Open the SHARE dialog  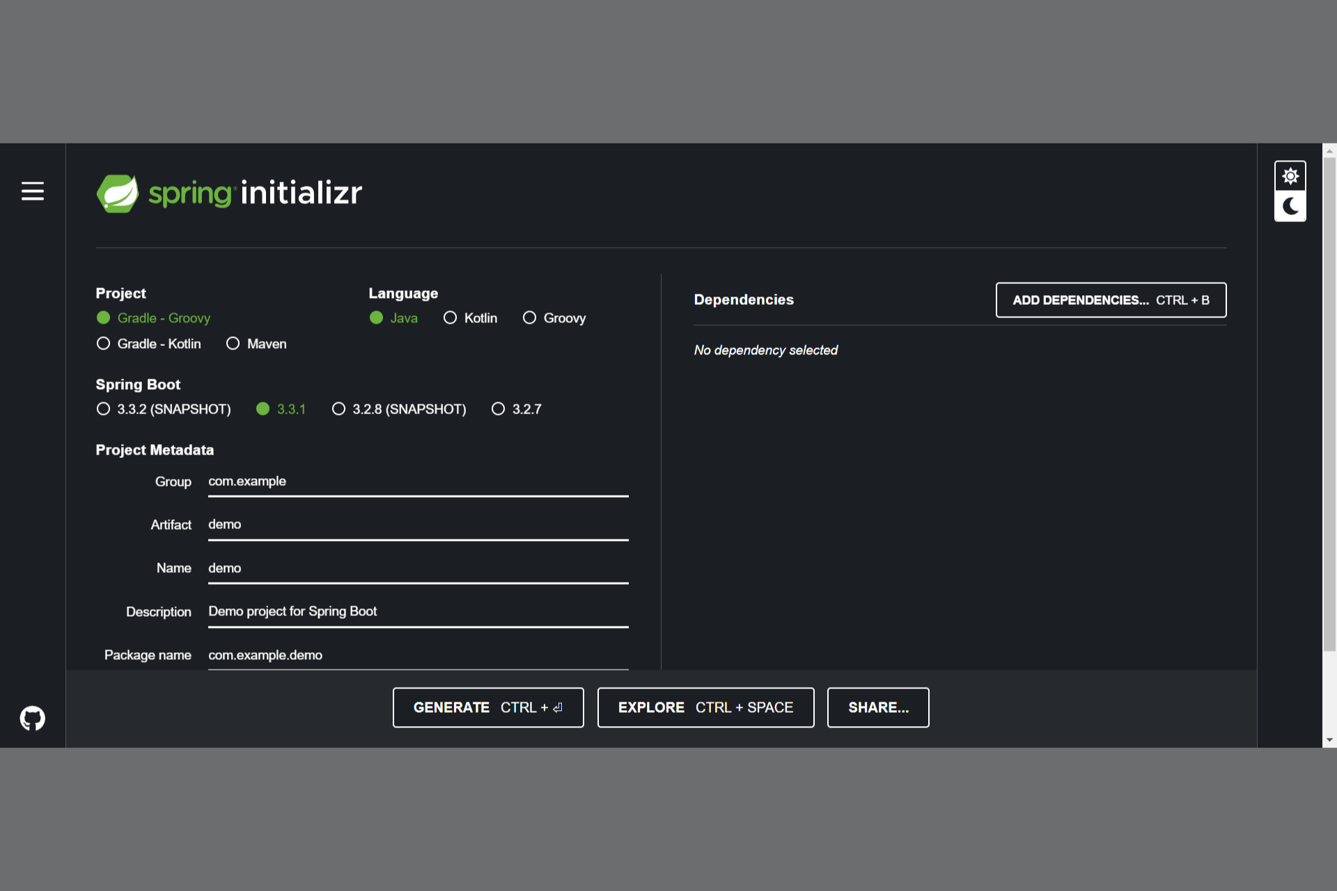click(x=878, y=707)
